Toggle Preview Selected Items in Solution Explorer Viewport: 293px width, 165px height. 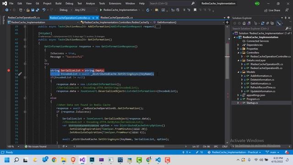279,23
